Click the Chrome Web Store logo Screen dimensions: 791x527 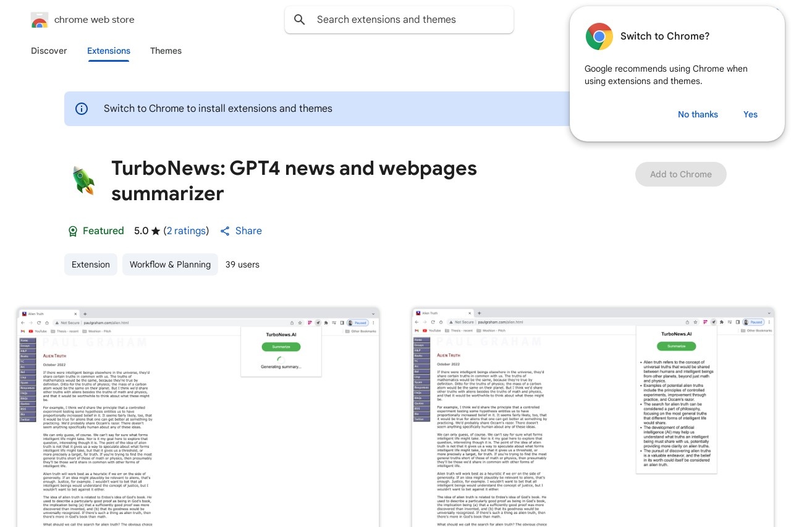(x=40, y=20)
